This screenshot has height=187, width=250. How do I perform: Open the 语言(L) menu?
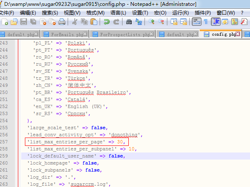point(118,12)
